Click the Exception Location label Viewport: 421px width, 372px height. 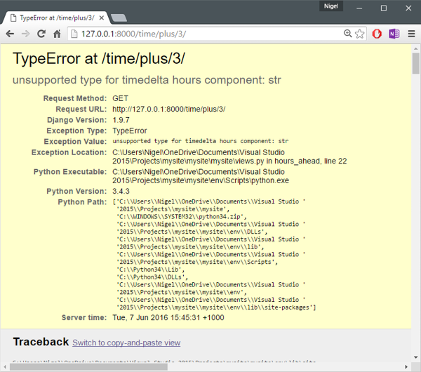(x=69, y=152)
